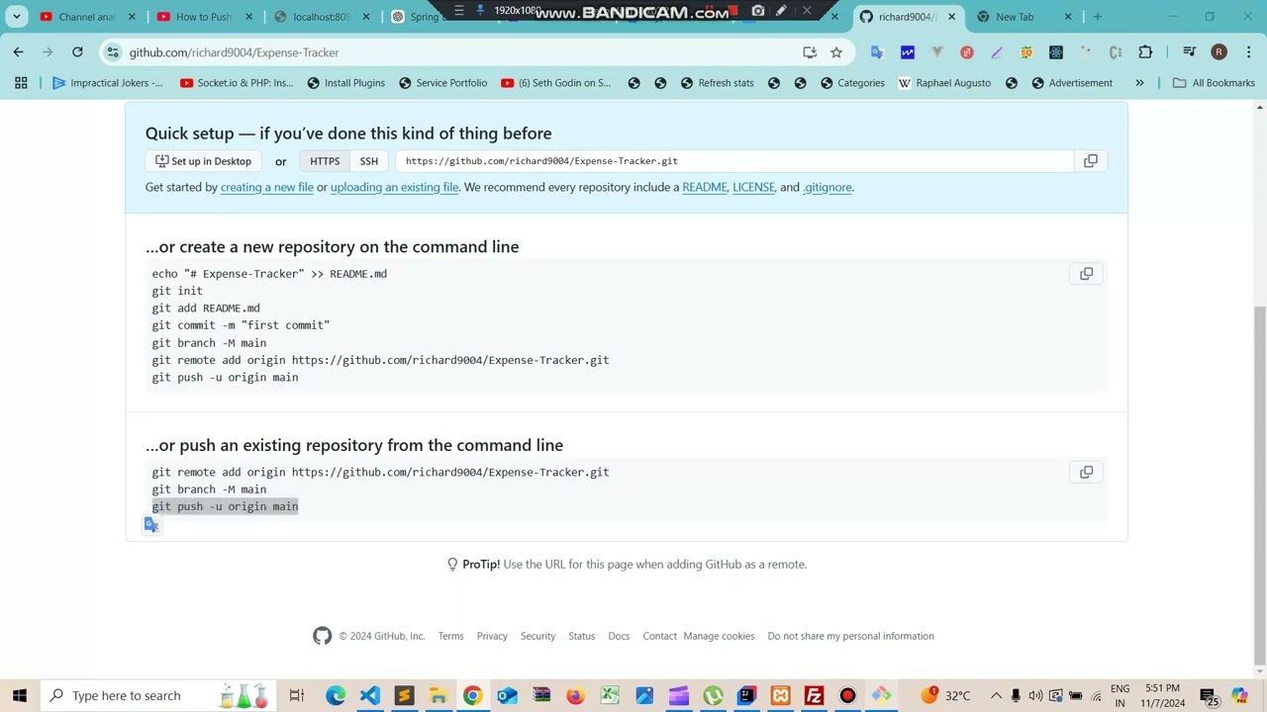This screenshot has height=712, width=1267.
Task: Open the Privacy footer link
Action: (492, 636)
